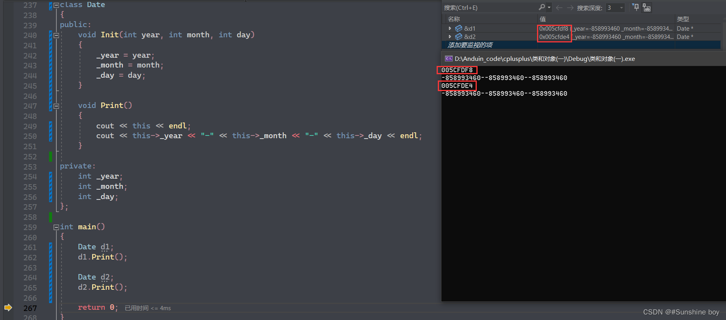Click 'int _month;' member on line 255

point(102,187)
